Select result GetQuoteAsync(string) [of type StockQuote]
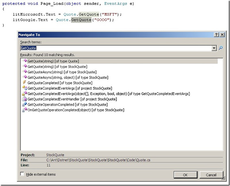 pos(62,72)
